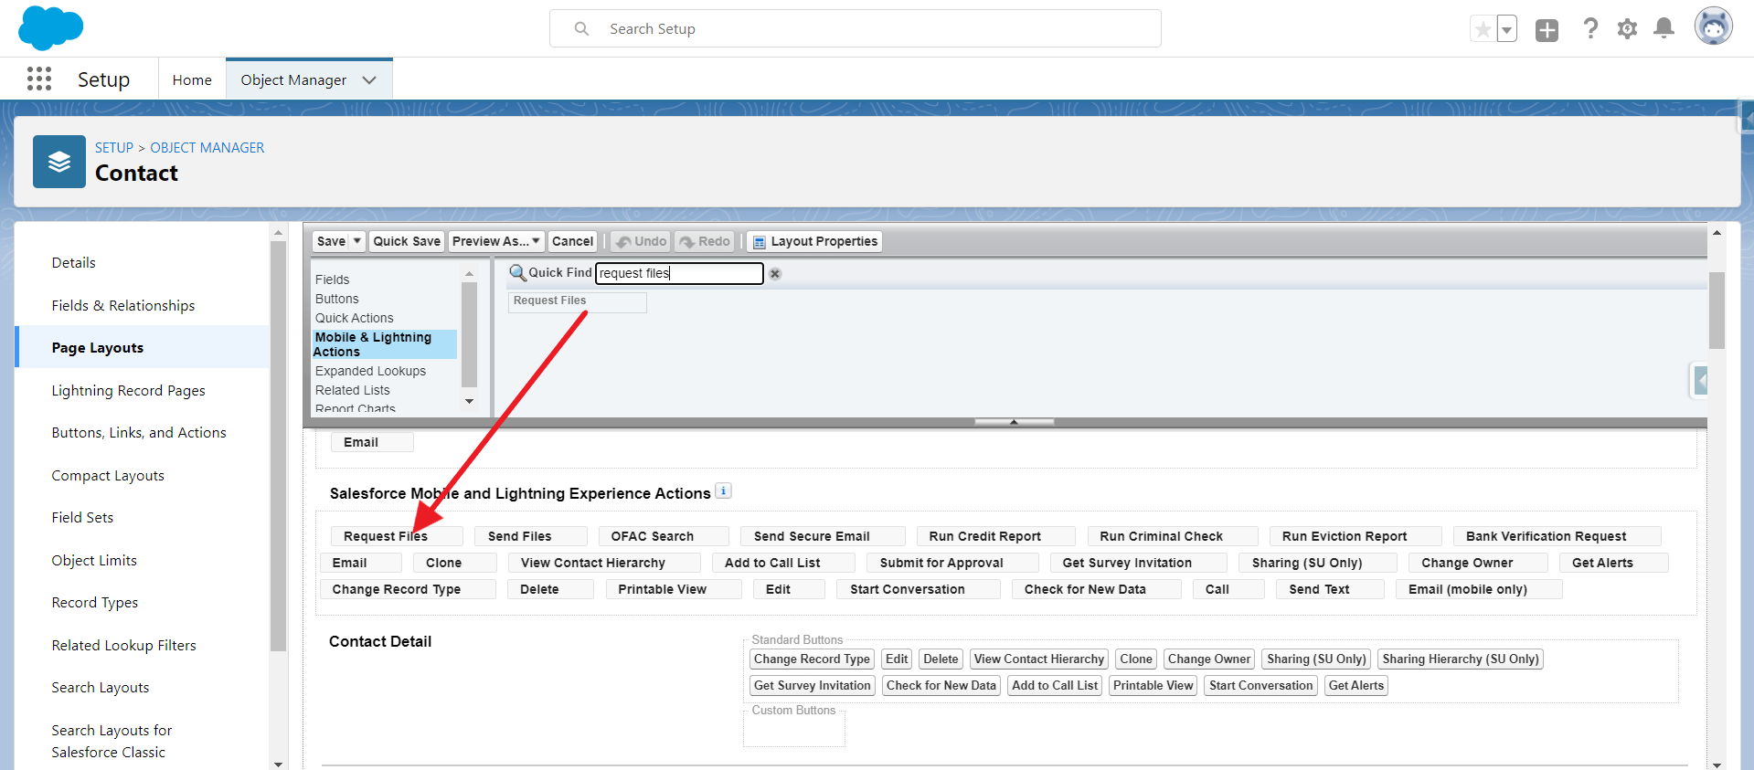Open Fields & Relationships in the sidebar
The width and height of the screenshot is (1754, 770).
click(x=123, y=306)
